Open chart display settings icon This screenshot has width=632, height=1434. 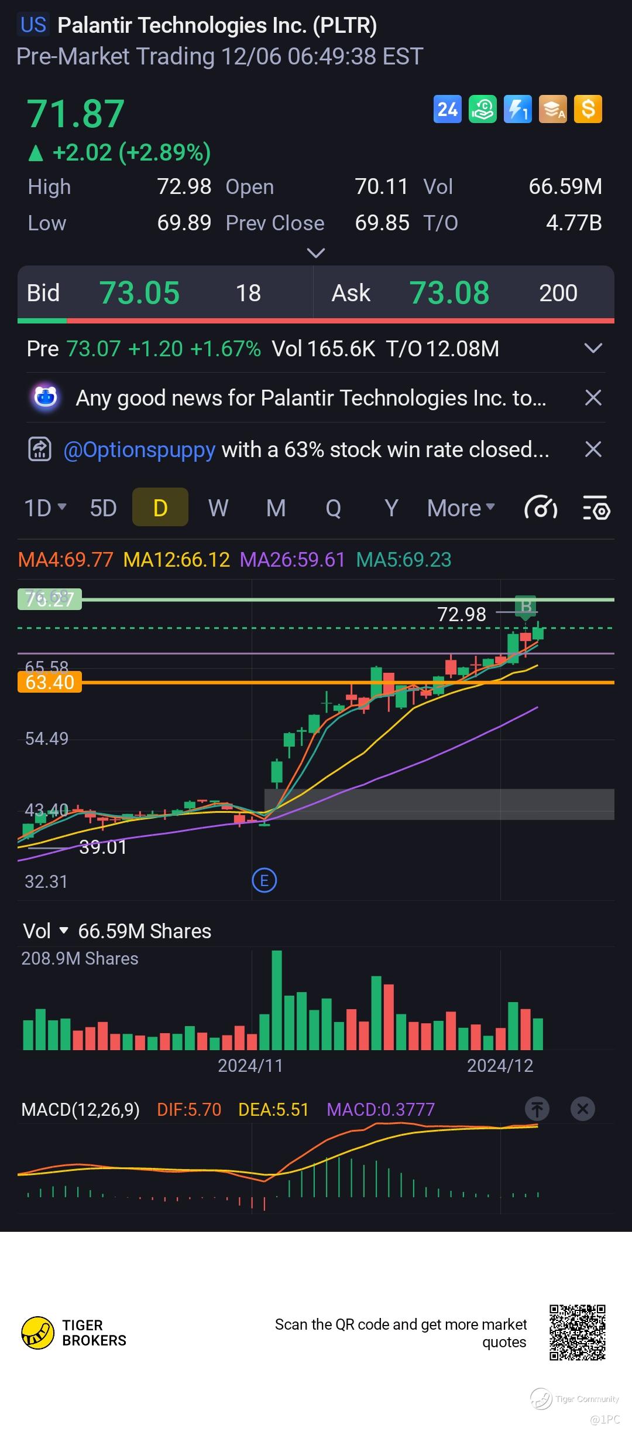point(596,507)
